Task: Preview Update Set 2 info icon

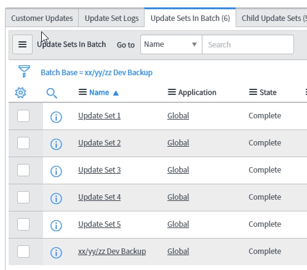Action: (56, 144)
